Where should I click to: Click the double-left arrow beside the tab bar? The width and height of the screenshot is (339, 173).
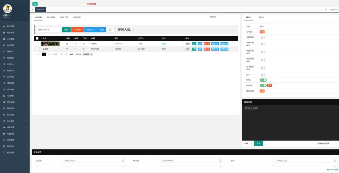tap(32, 10)
